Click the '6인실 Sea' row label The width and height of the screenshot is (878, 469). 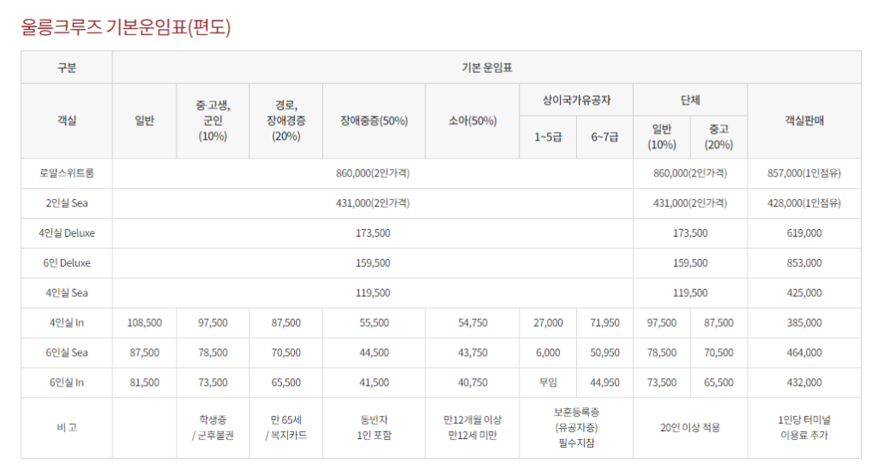[67, 353]
